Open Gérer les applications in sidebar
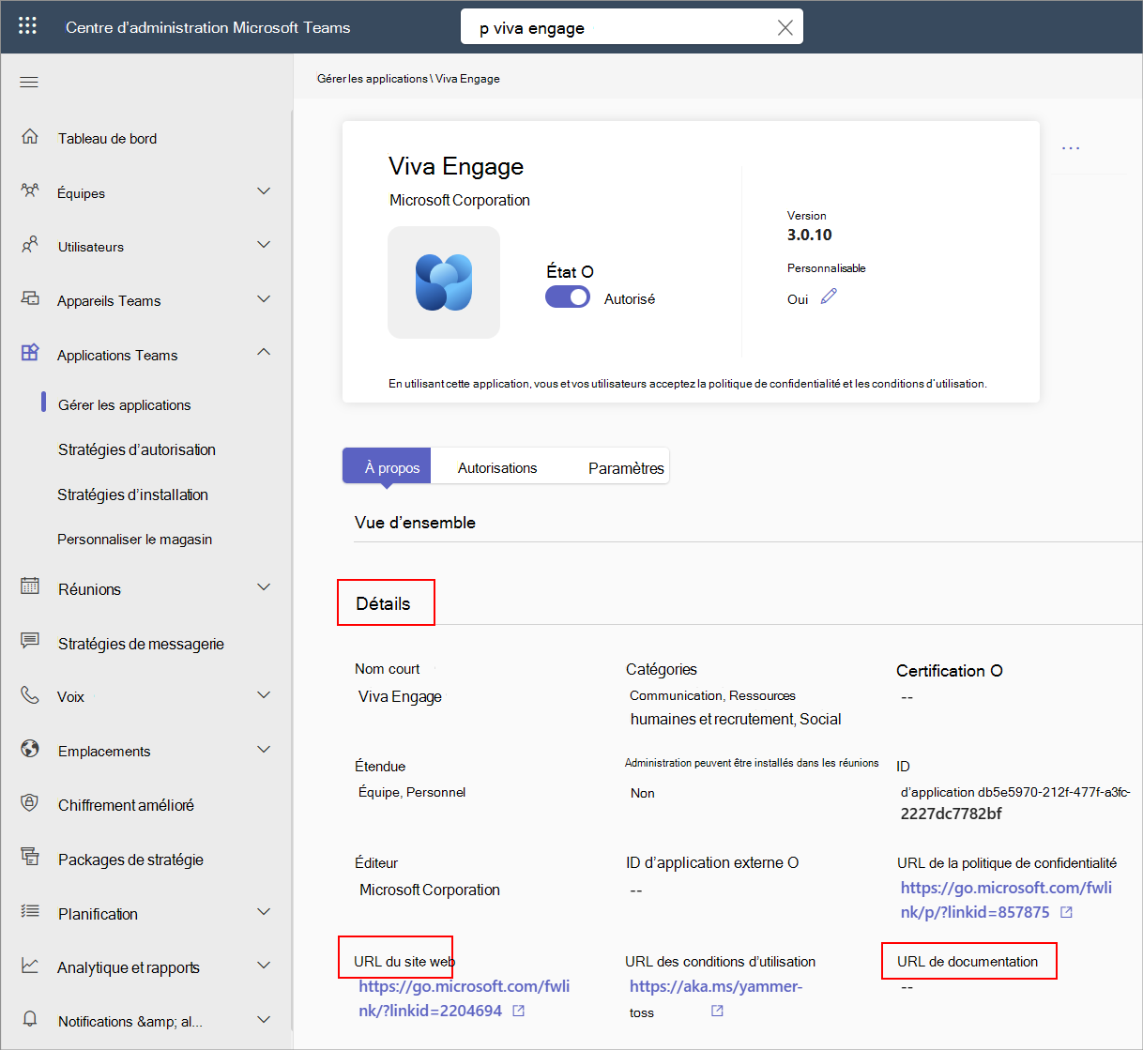The image size is (1143, 1050). click(125, 405)
